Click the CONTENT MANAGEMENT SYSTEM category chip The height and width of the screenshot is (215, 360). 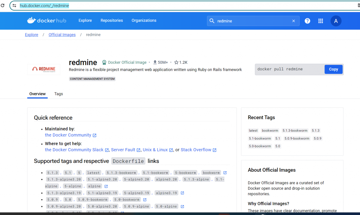[92, 79]
